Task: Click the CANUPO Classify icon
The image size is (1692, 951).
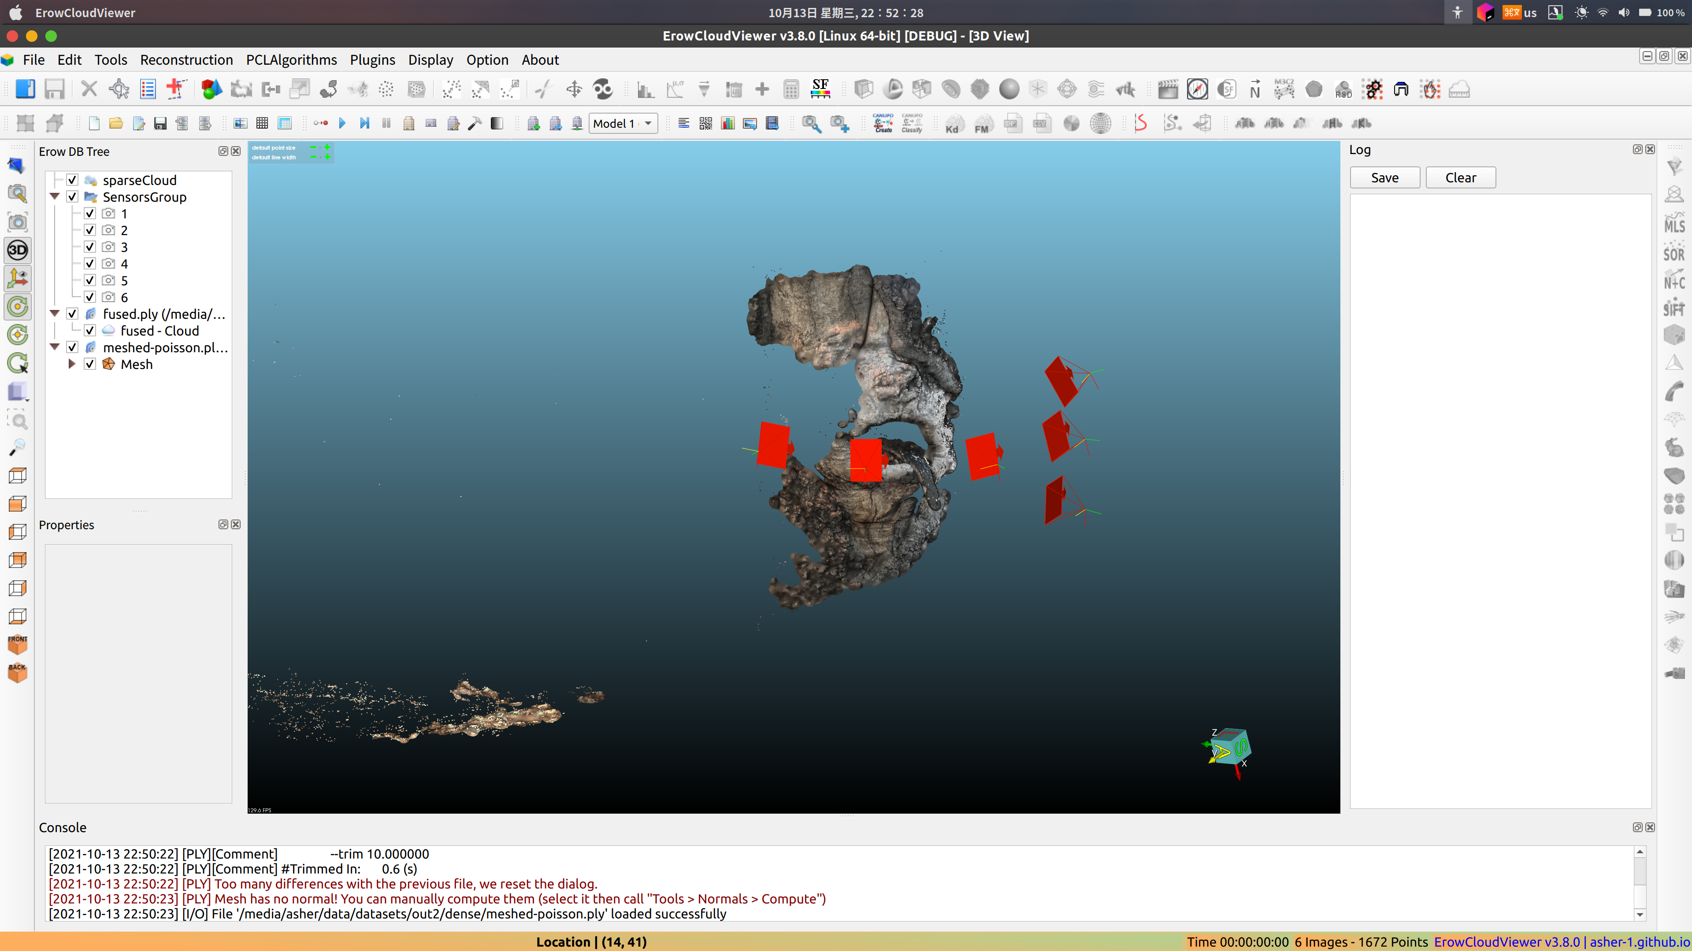Action: click(912, 123)
